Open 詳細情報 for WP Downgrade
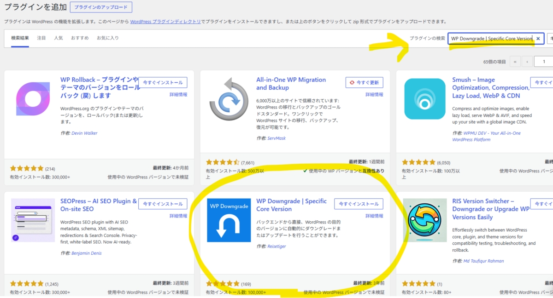This screenshot has height=298, width=553. [x=374, y=216]
